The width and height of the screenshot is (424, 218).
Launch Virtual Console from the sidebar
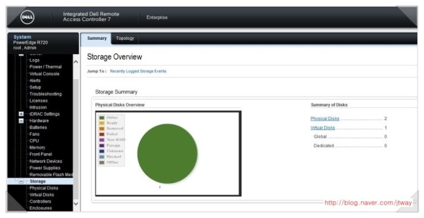44,73
